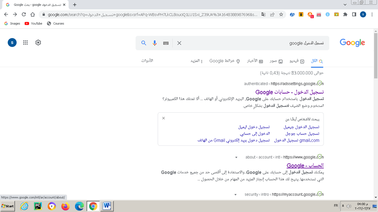378x212 pixels.
Task: Open the Extensions puzzle icon
Action: [345, 14]
